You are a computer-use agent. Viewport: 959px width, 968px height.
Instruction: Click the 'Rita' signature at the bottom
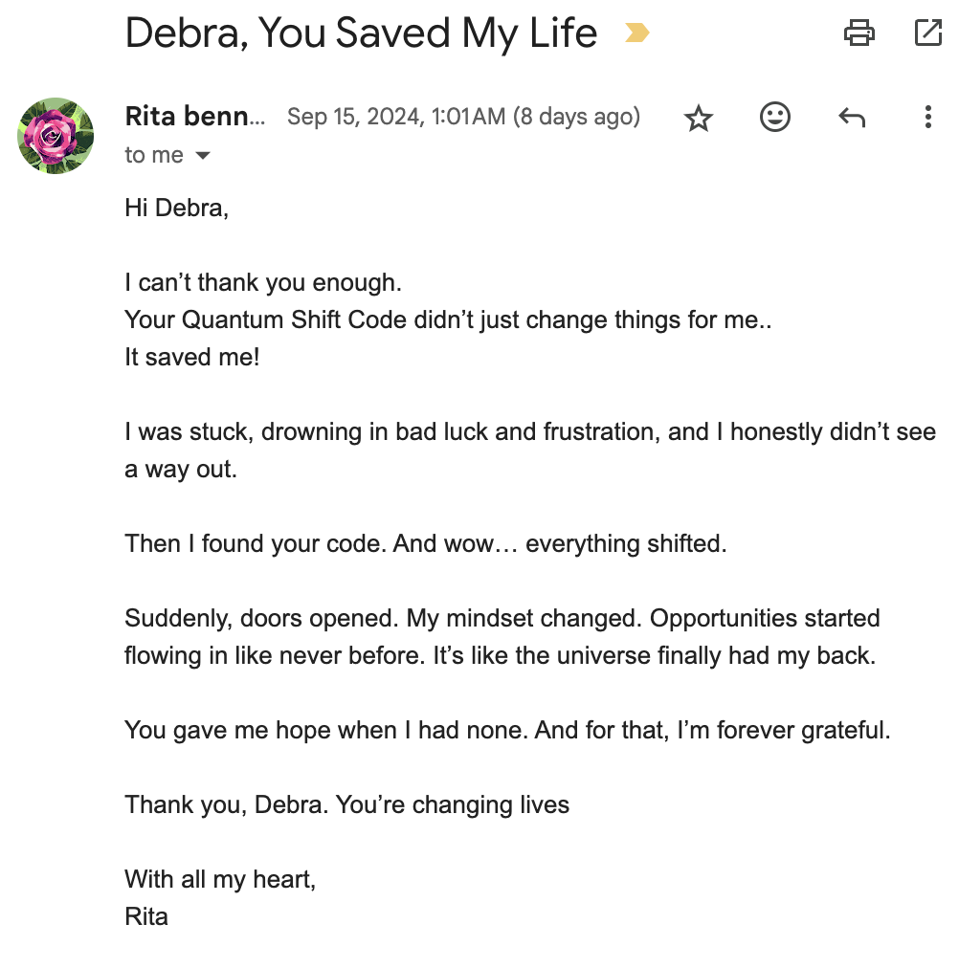(146, 916)
